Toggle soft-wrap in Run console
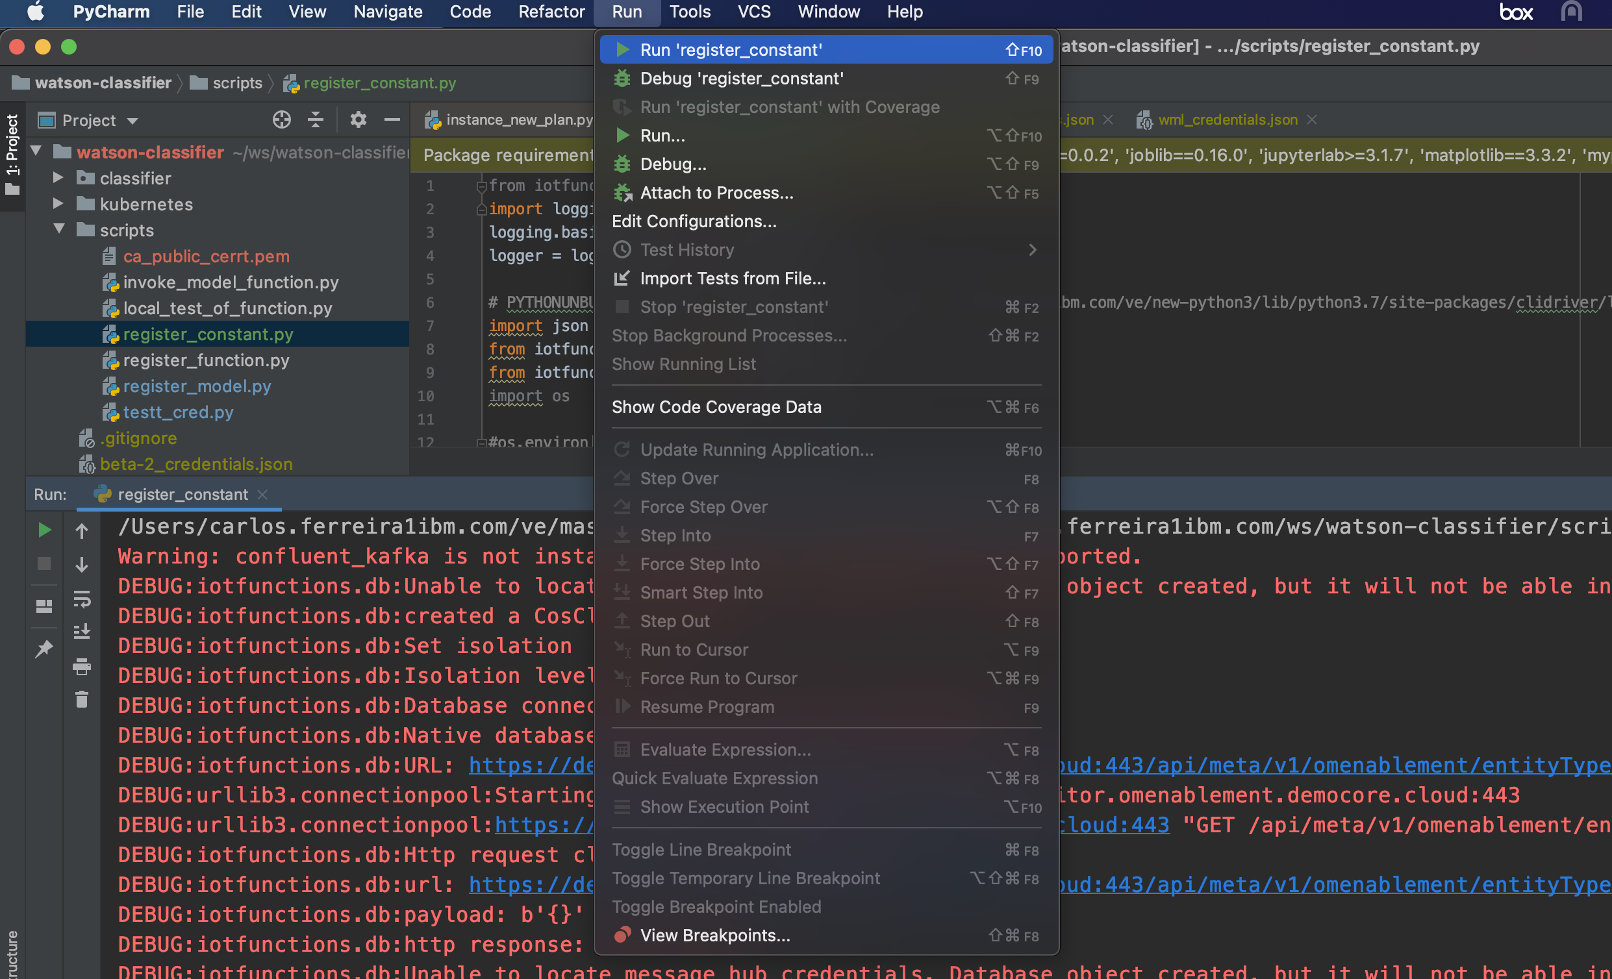Screen dimensions: 1612x979 tap(82, 599)
